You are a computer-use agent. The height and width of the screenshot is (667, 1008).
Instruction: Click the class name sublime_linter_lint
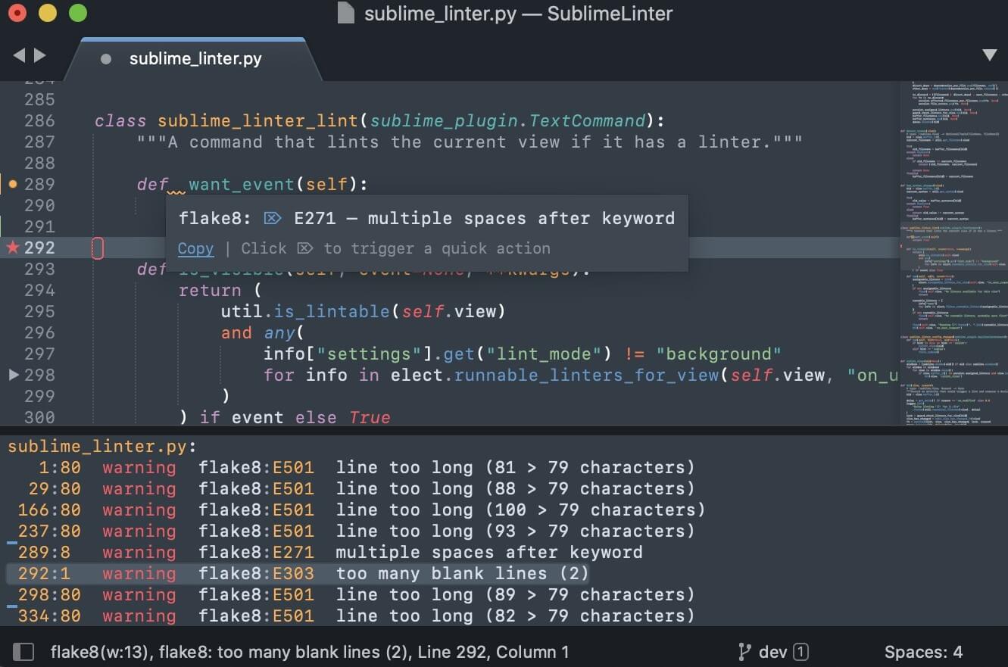(x=257, y=120)
